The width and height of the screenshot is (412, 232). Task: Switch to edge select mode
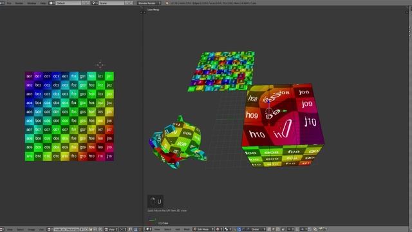(x=273, y=229)
